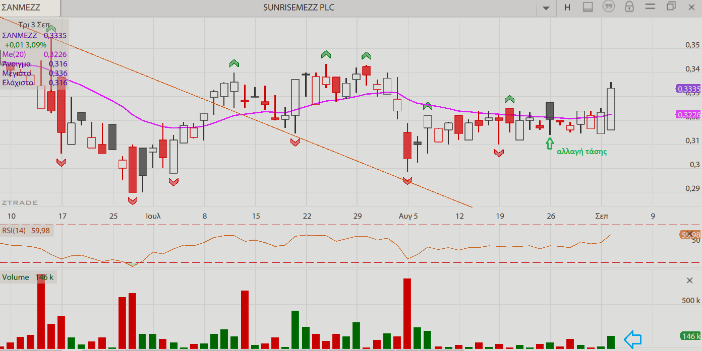The height and width of the screenshot is (351, 702).
Task: Click the Ελάχιστο low price row
Action: click(34, 83)
